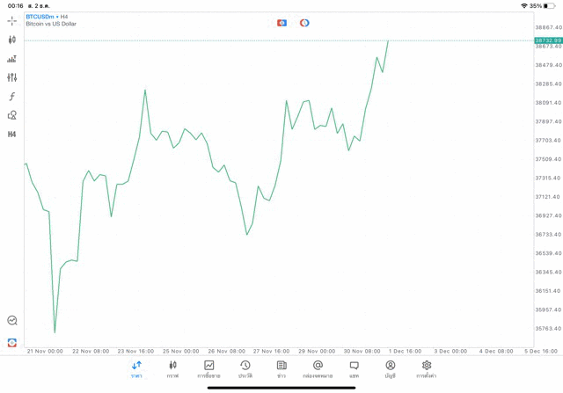This screenshot has width=563, height=393.
Task: Switch to the ราคา (Quotes) tab
Action: [136, 369]
